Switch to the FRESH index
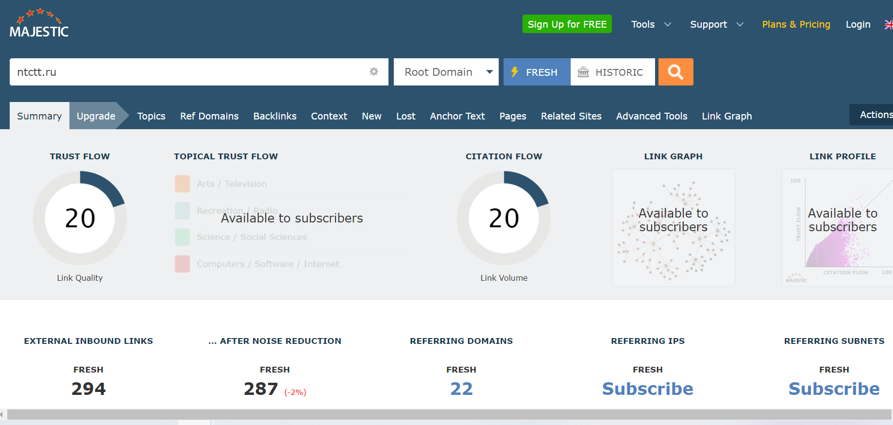Screen dimensions: 893x425 537,72
